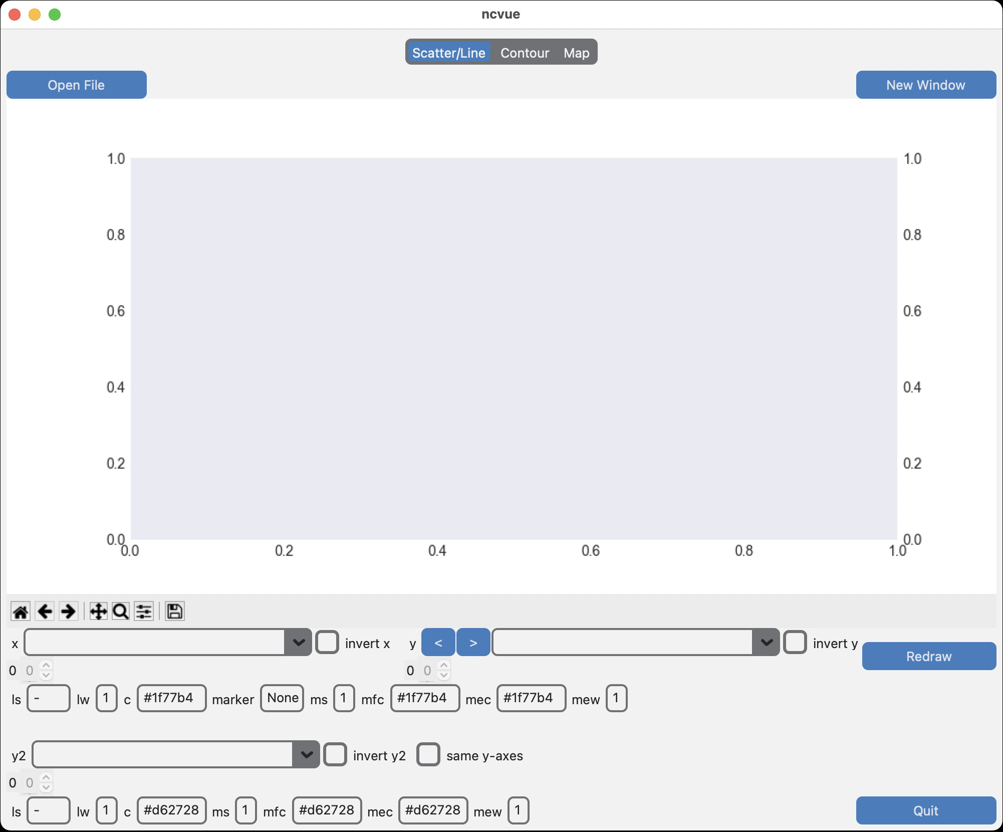Screen dimensions: 1003x832
Task: Click the y2 line color field #d62728
Action: coord(171,810)
